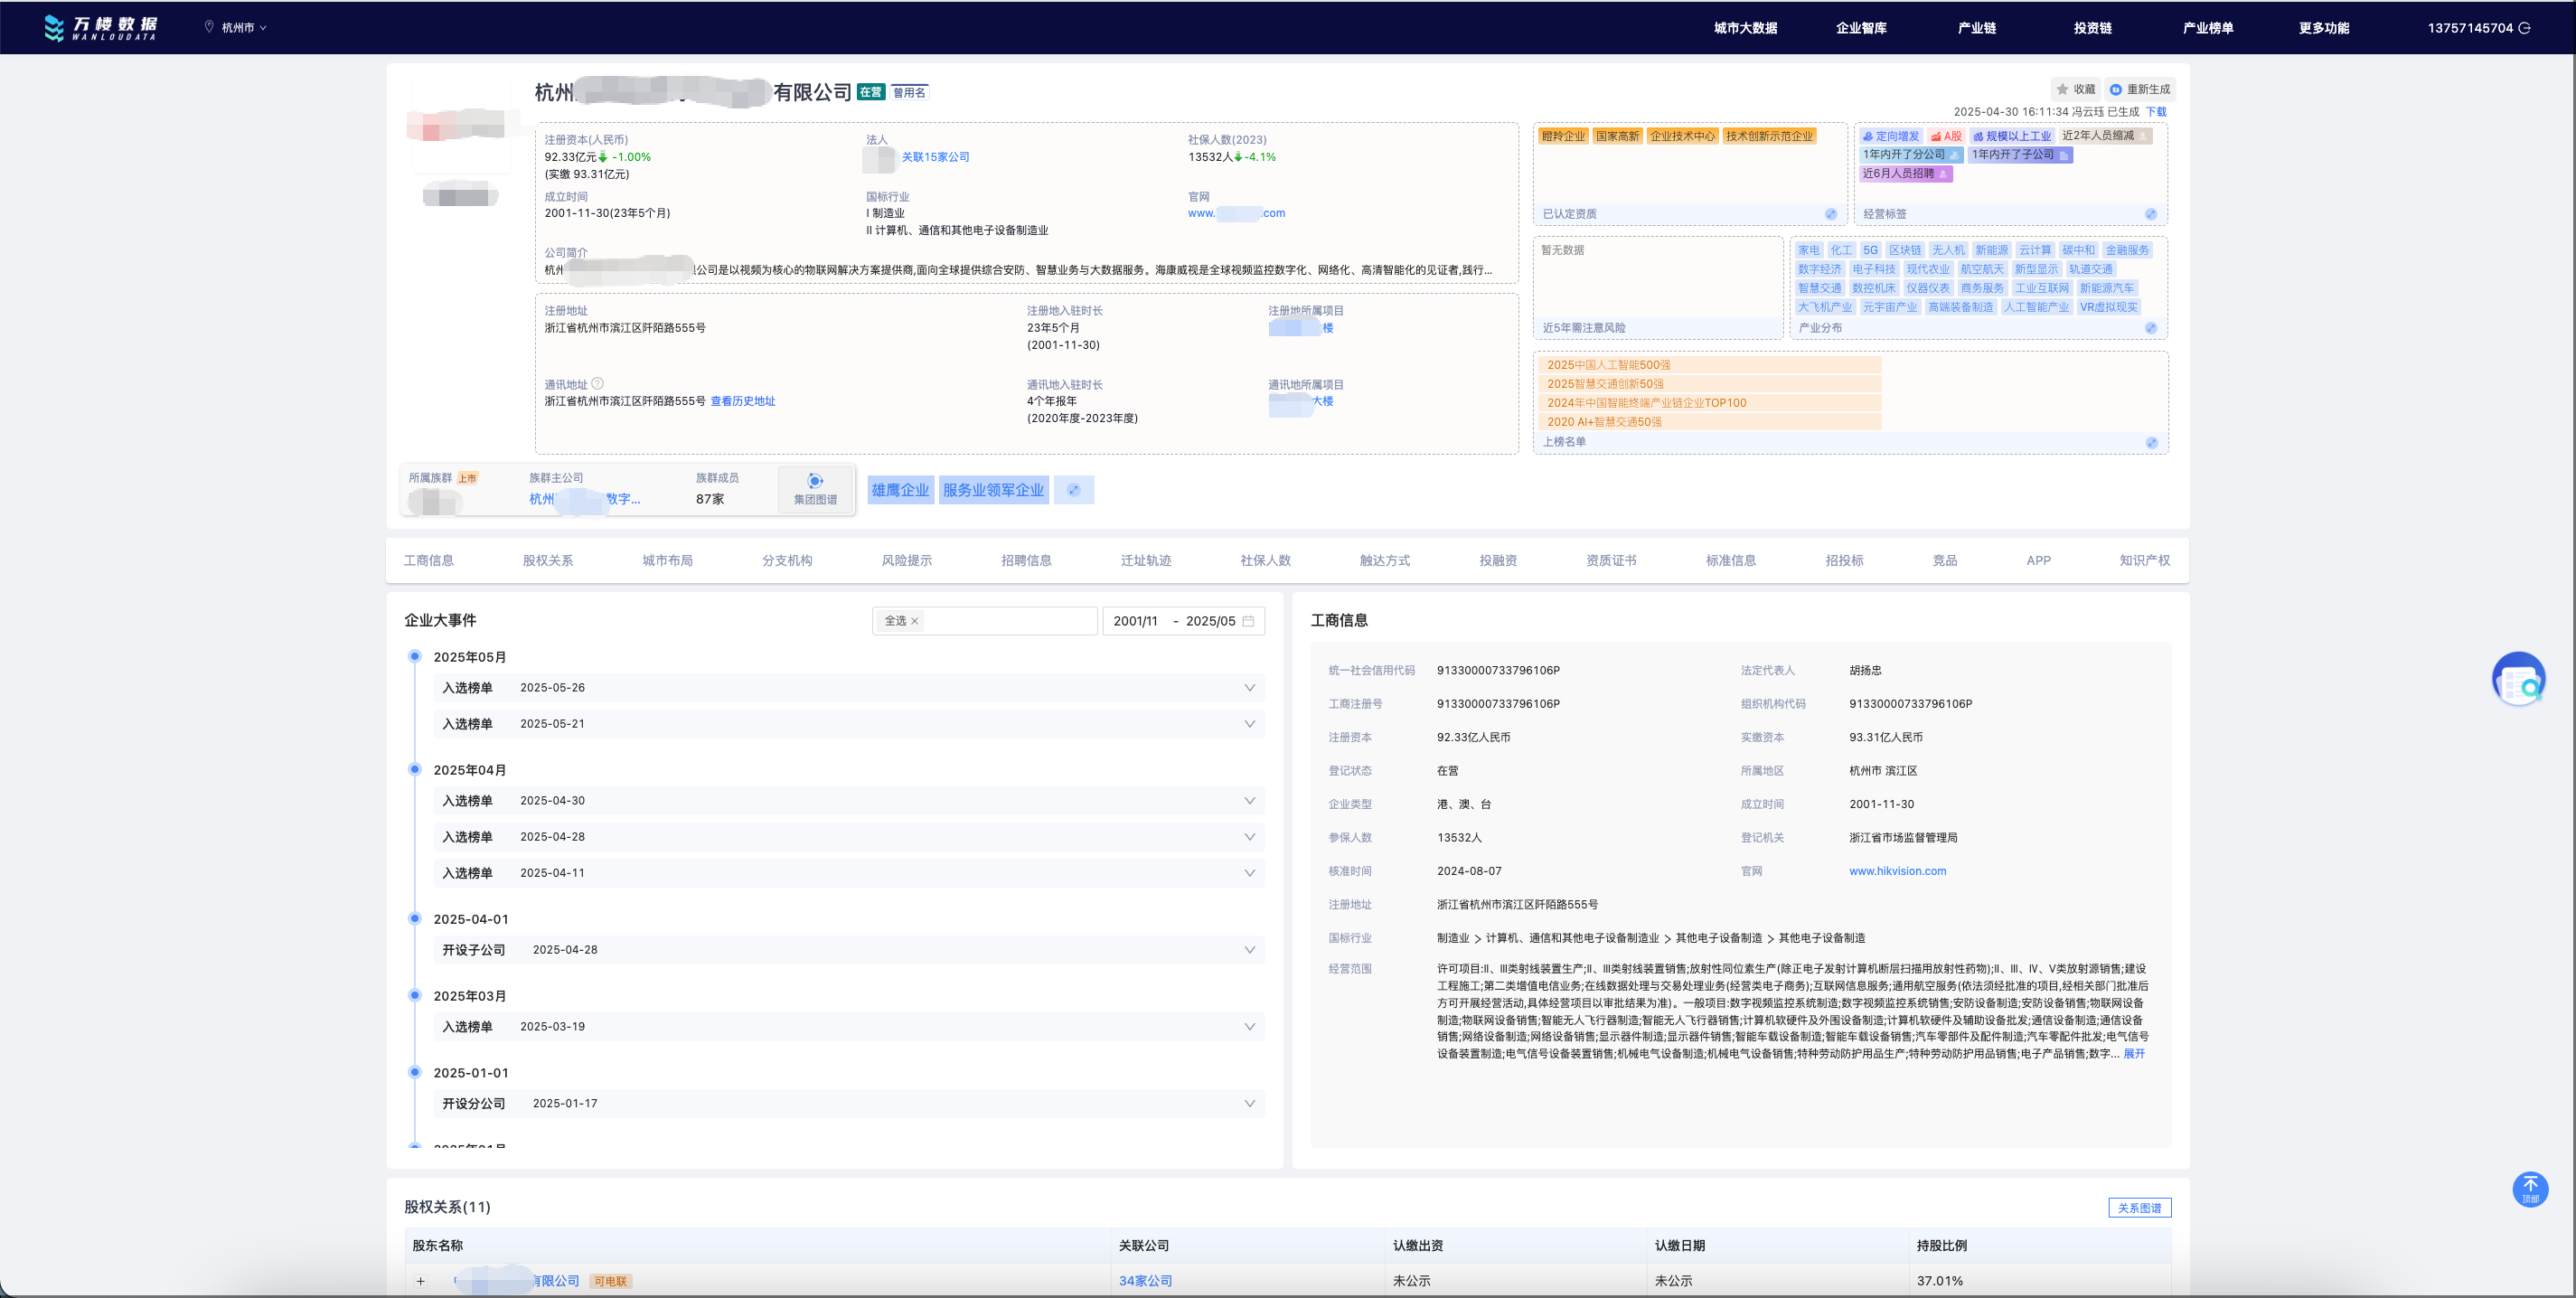Open the 杭州市 city selector dropdown
Screen dimensions: 2576x1298
[x=238, y=28]
